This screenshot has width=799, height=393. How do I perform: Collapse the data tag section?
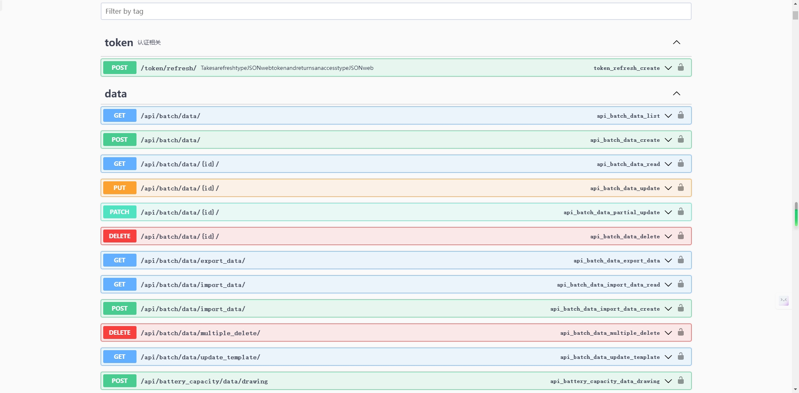click(677, 94)
